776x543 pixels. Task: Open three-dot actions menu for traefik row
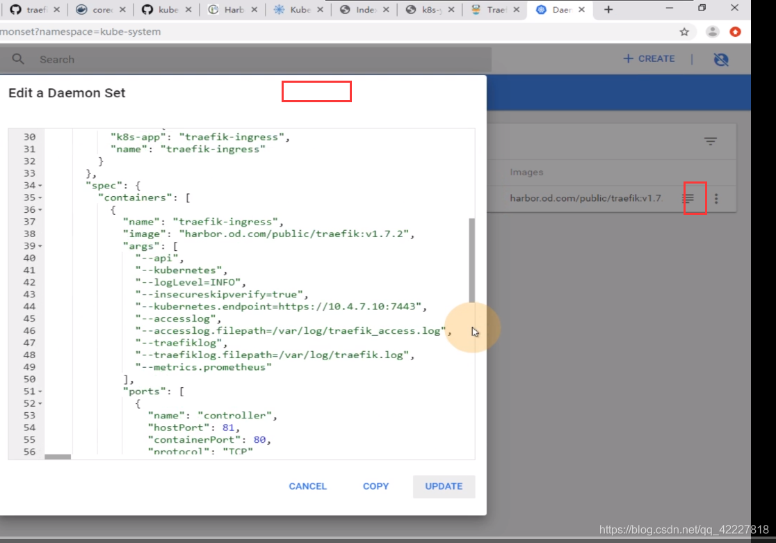pos(716,198)
